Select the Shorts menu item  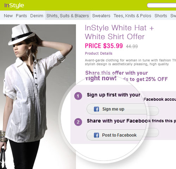161,16
